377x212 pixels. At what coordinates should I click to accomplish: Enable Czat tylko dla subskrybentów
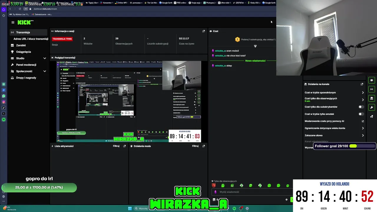tap(361, 107)
